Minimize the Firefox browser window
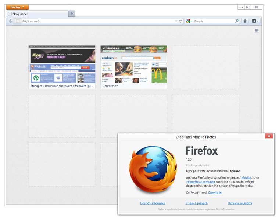The width and height of the screenshot is (279, 220). coord(241,7)
